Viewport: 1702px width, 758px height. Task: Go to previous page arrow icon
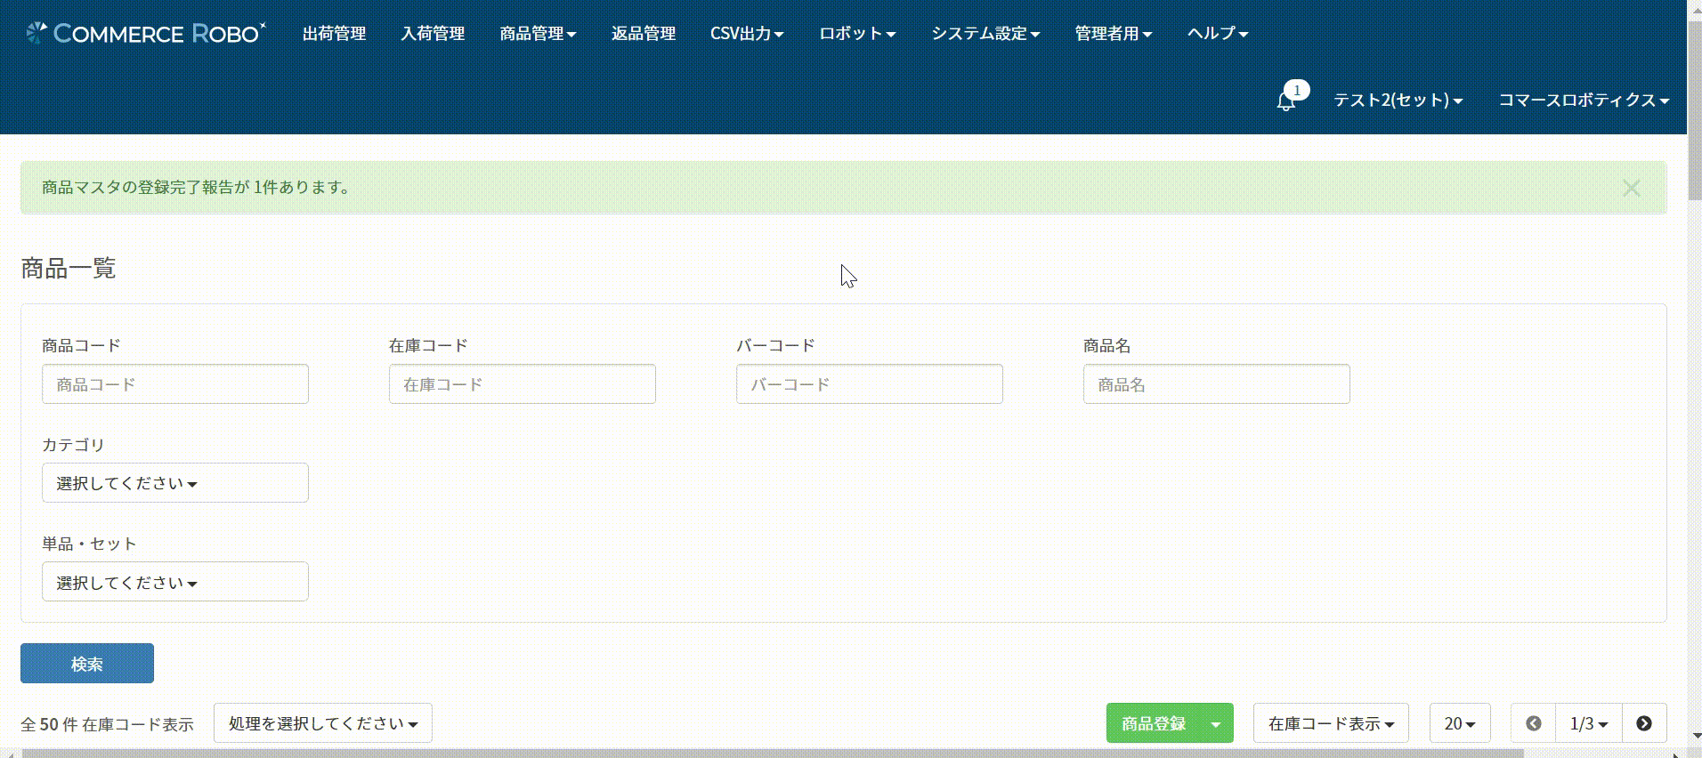click(1533, 723)
